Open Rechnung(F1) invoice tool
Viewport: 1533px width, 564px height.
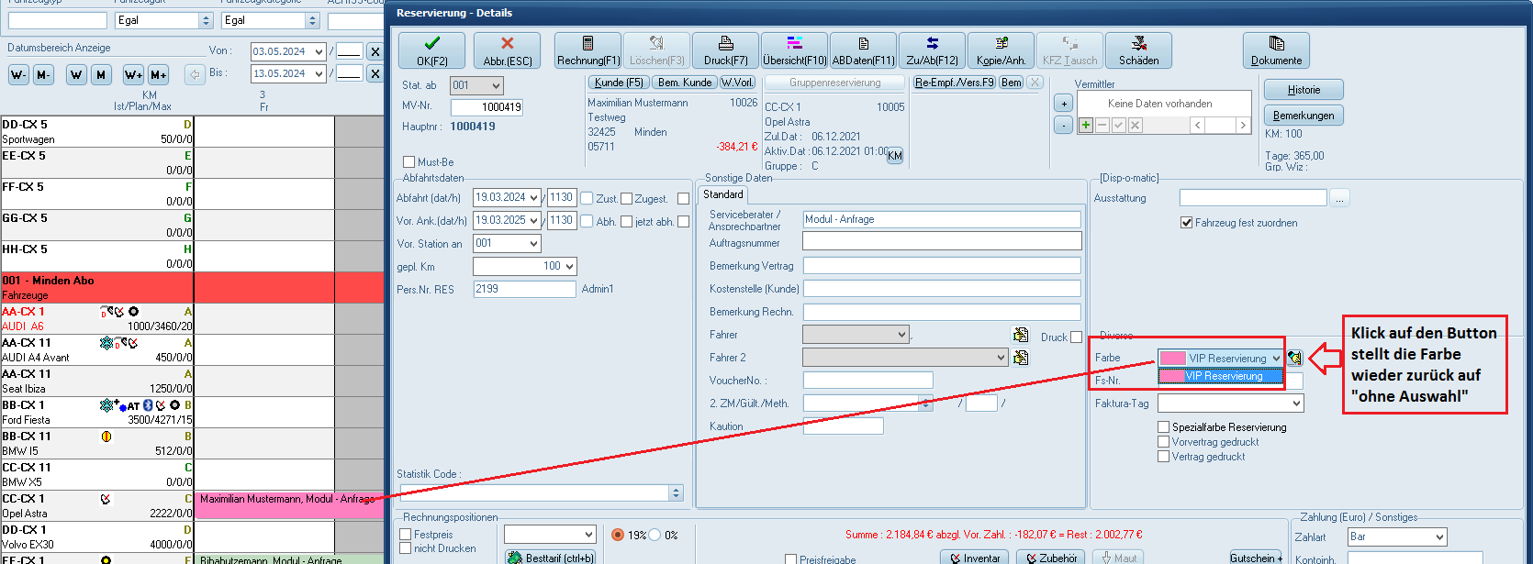point(587,50)
